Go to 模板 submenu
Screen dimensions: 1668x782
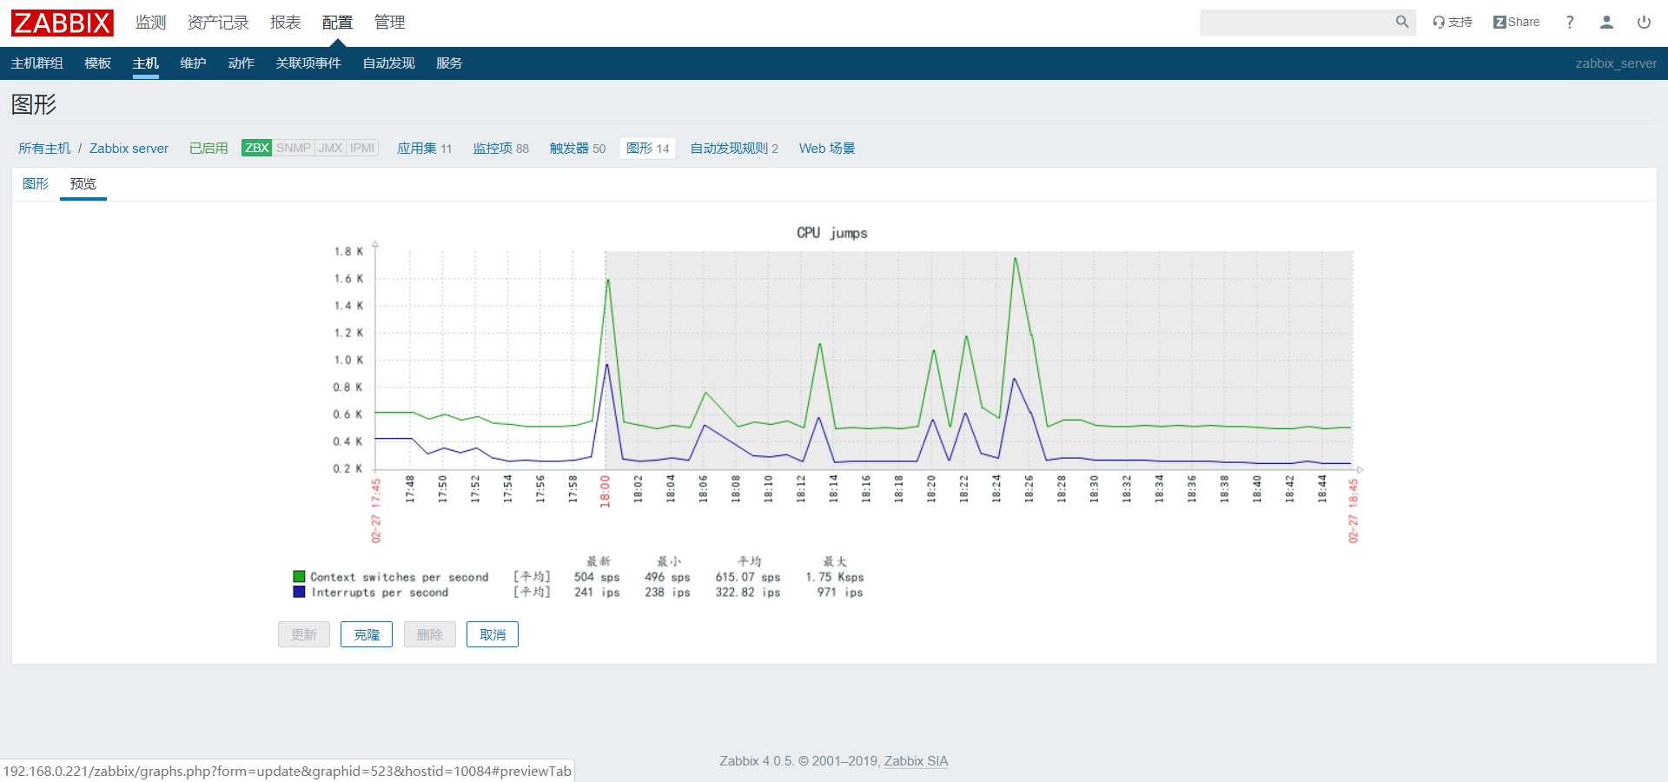click(97, 63)
